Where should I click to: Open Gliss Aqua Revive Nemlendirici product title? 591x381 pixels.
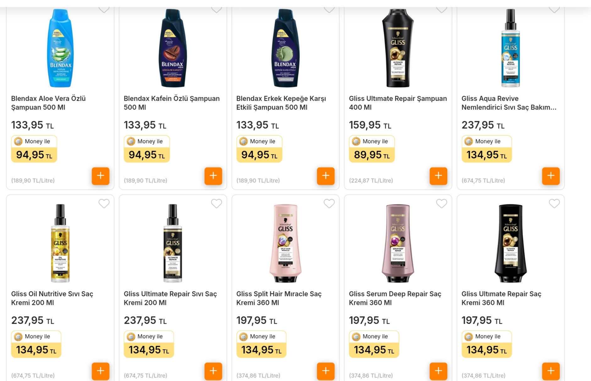click(509, 103)
